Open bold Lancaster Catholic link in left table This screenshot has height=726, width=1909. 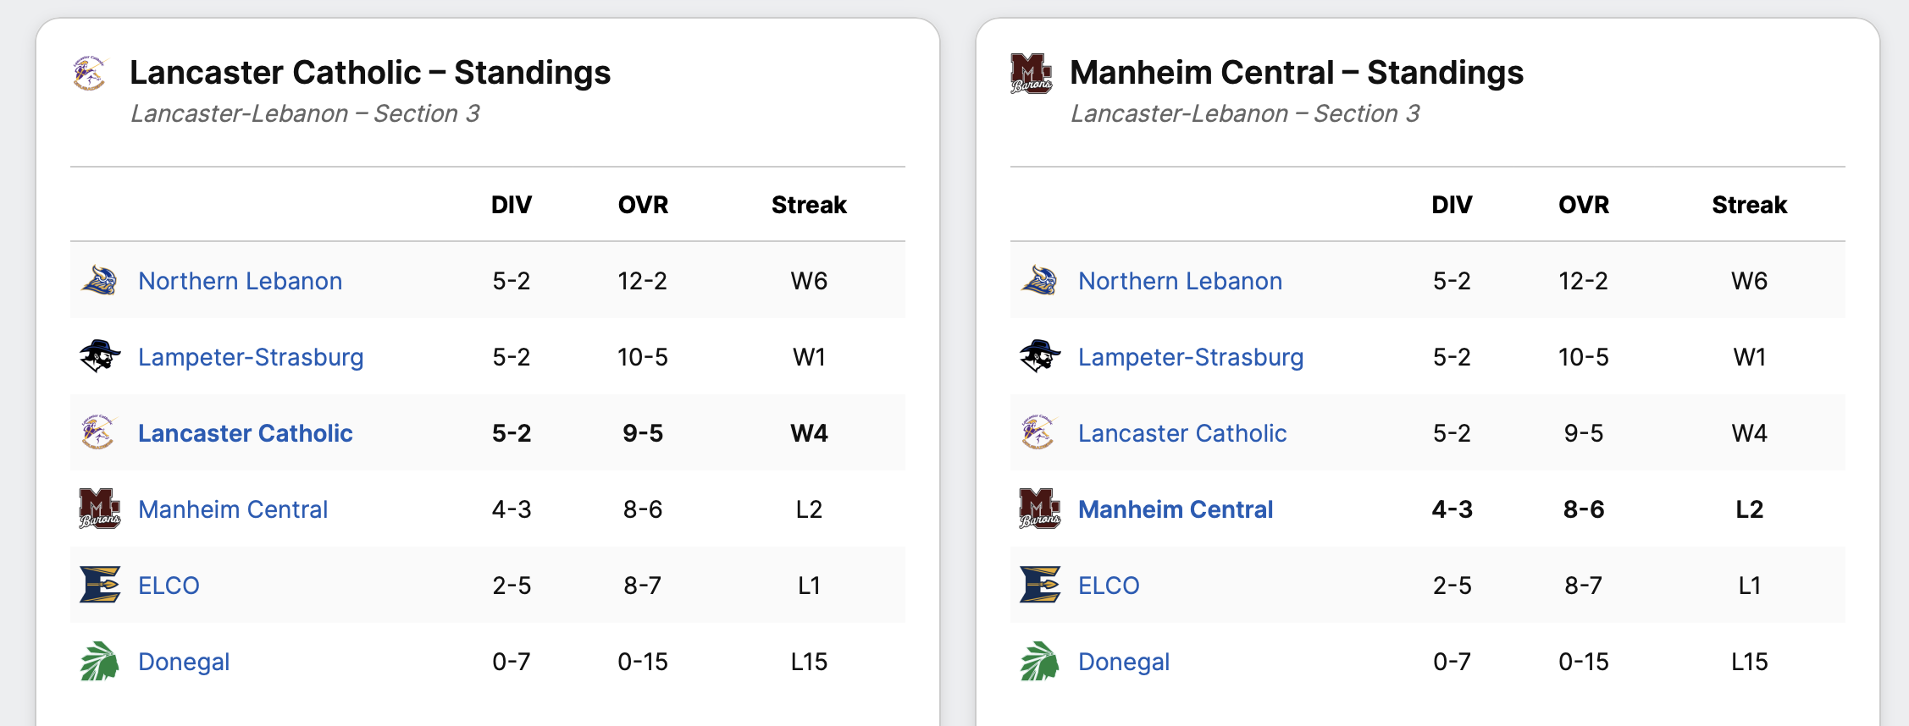pos(245,433)
